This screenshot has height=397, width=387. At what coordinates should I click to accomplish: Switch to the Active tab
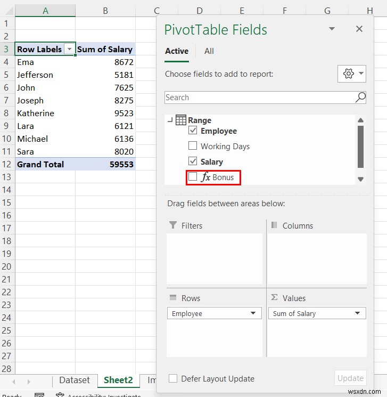click(177, 51)
